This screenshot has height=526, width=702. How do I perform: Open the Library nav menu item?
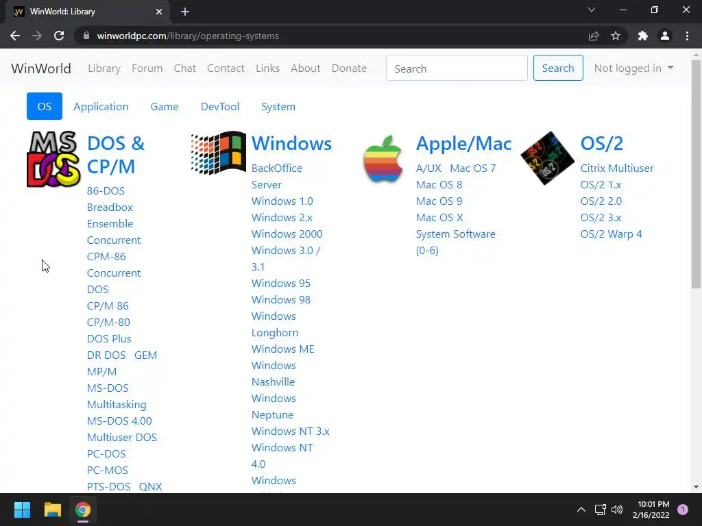pos(104,68)
